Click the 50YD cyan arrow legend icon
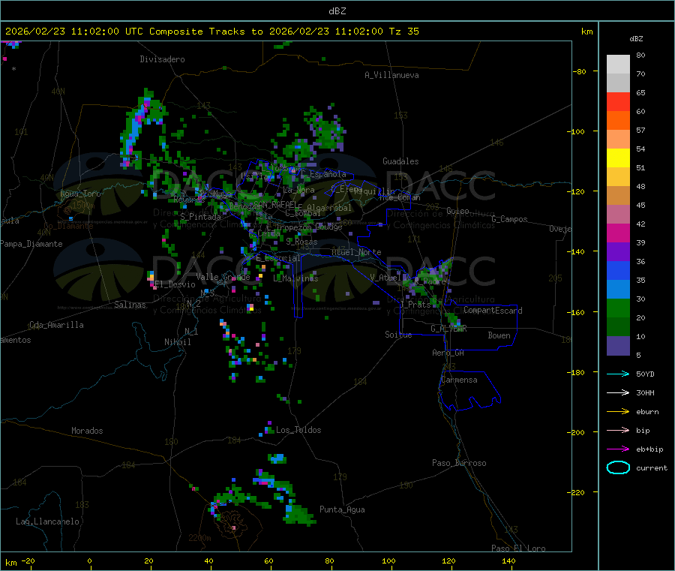 tap(618, 374)
